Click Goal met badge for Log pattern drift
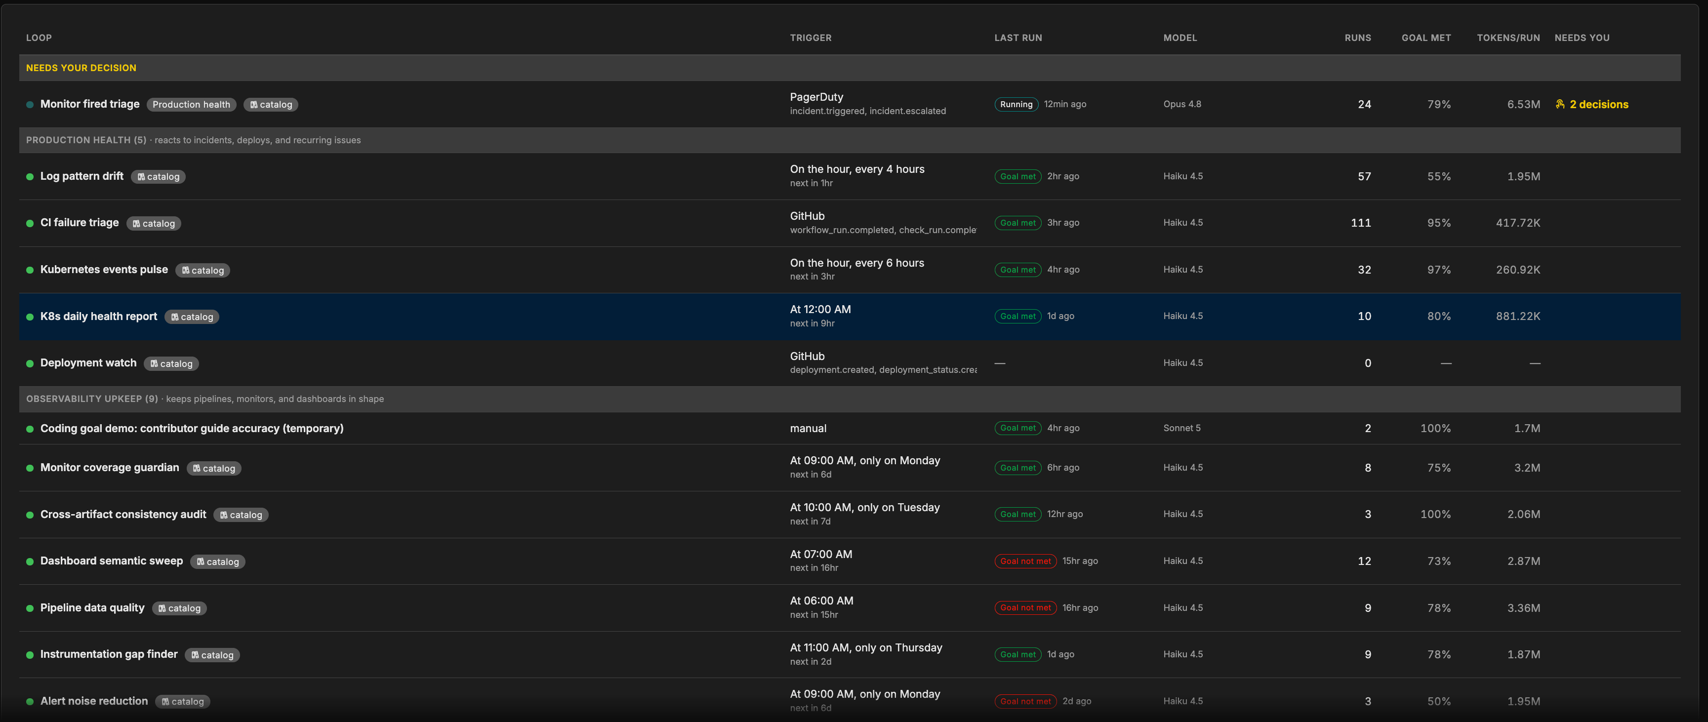 point(1017,176)
